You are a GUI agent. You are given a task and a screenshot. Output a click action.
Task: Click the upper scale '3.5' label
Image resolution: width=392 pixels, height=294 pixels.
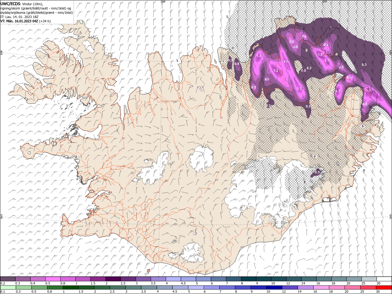click(x=153, y=283)
